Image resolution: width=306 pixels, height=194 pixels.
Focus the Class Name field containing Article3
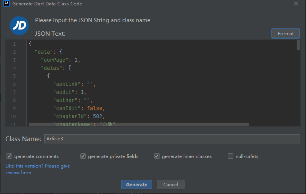(171, 139)
